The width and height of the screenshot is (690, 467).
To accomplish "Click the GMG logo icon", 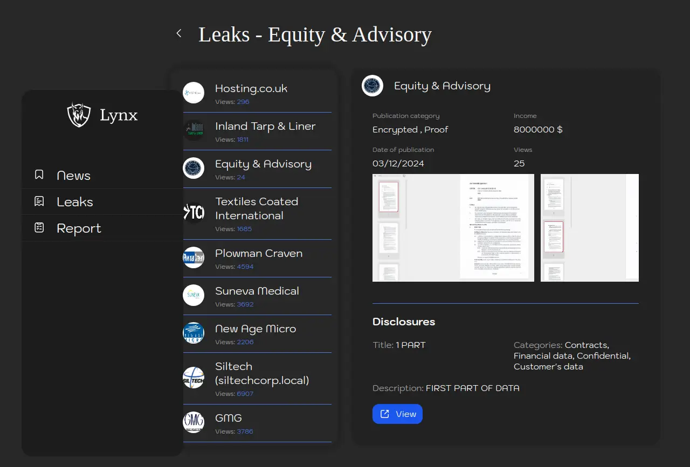I will pyautogui.click(x=194, y=422).
